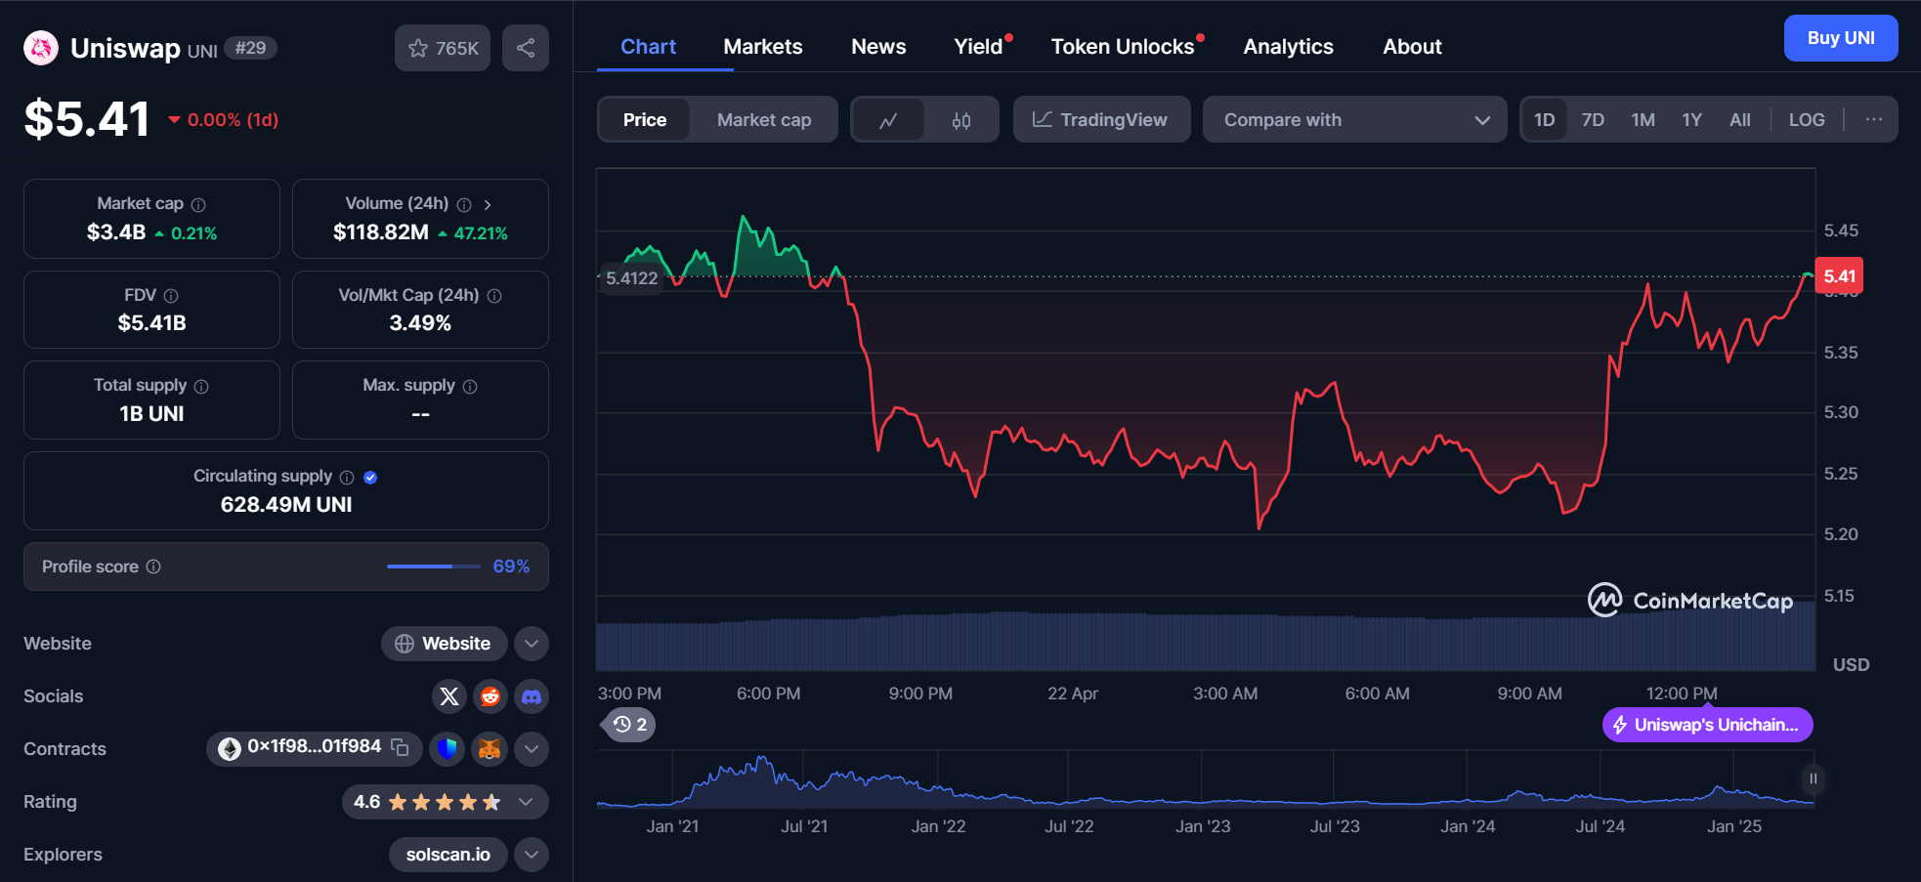This screenshot has width=1921, height=882.
Task: Click the Buy UNI button
Action: pyautogui.click(x=1841, y=38)
